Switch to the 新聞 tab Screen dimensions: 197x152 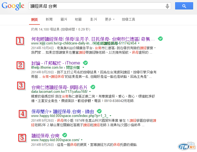coord(49,19)
